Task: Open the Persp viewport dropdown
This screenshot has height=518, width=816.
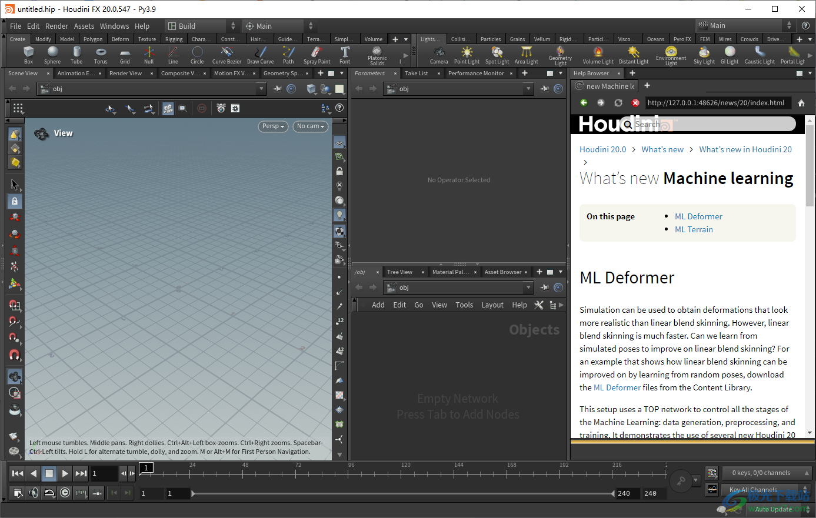Action: [x=273, y=126]
